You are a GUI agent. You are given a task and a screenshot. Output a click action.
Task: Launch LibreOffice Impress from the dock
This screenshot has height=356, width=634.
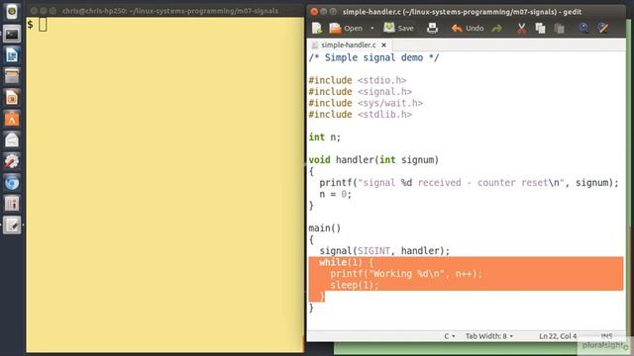click(x=12, y=98)
